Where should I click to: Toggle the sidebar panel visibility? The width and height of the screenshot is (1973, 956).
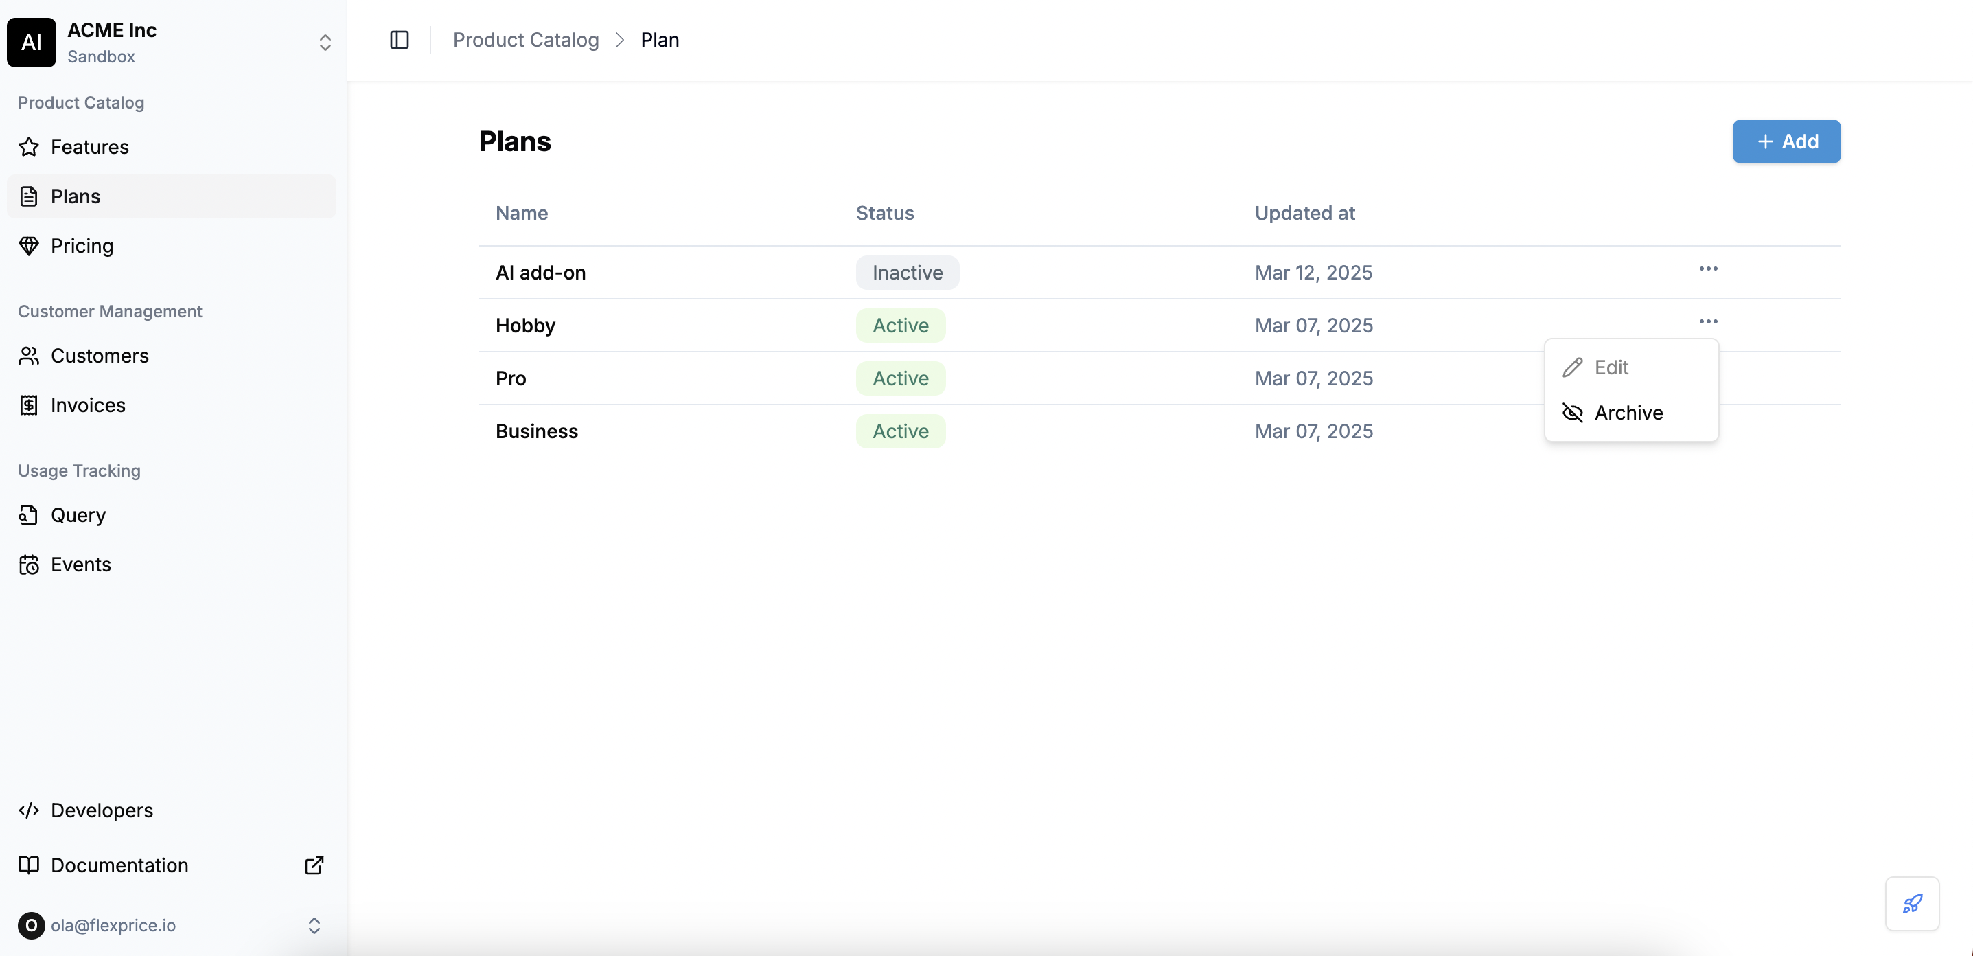(399, 40)
